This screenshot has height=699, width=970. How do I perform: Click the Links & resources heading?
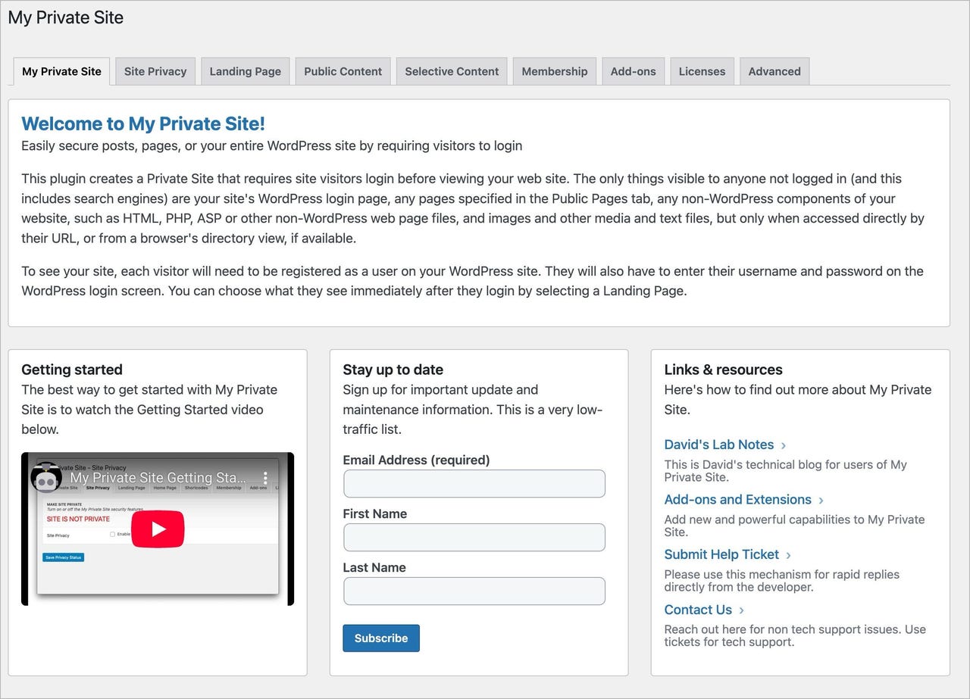click(x=724, y=370)
